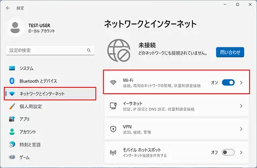This screenshot has height=168, width=257.
Task: Click the システム monitor icon
Action: 12,68
